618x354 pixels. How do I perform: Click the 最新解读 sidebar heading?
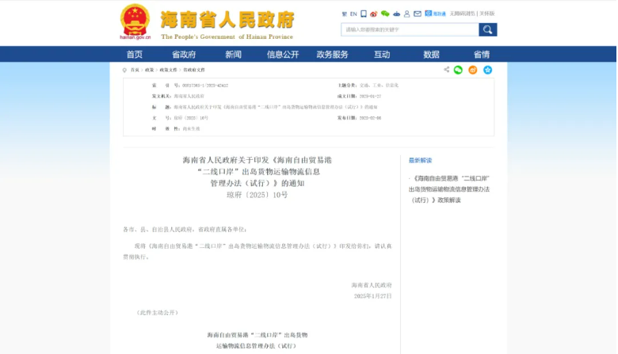point(420,160)
